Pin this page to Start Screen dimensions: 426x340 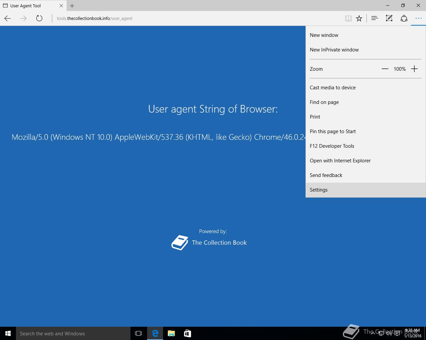click(x=365, y=131)
